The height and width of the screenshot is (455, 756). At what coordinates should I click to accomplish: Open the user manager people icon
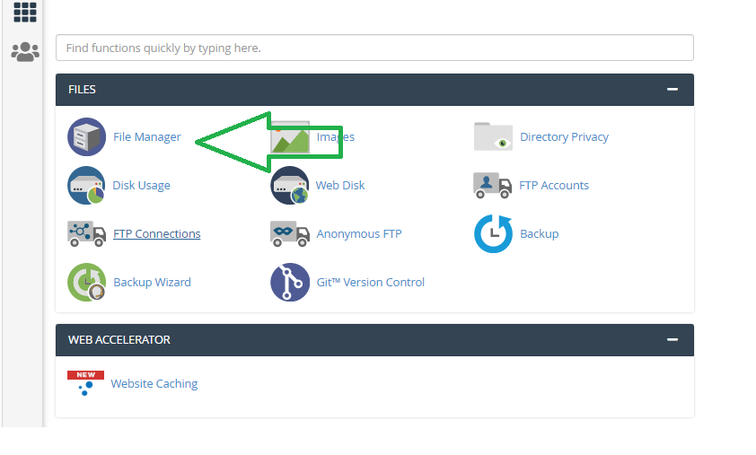point(25,51)
